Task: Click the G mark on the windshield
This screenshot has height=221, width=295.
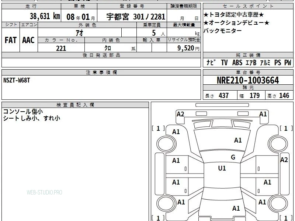Action: tap(233, 157)
